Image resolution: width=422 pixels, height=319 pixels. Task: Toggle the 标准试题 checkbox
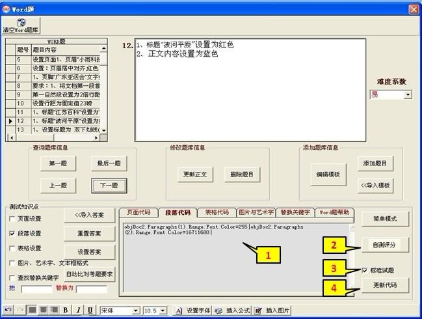click(x=365, y=270)
